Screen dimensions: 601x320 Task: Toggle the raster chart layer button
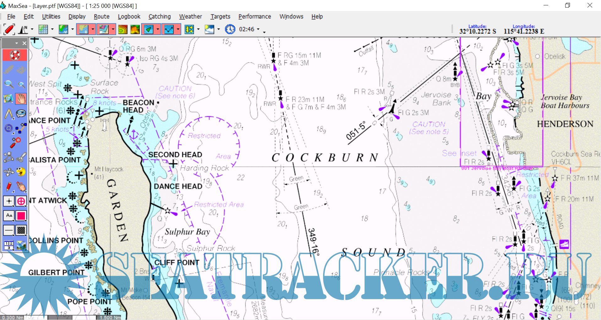coord(83,30)
